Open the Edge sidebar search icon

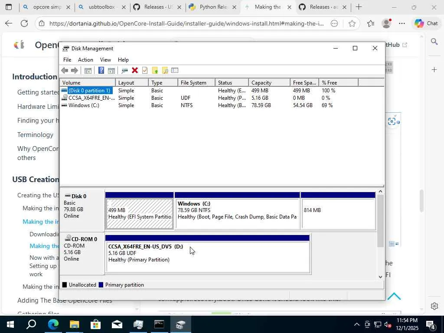(x=434, y=42)
